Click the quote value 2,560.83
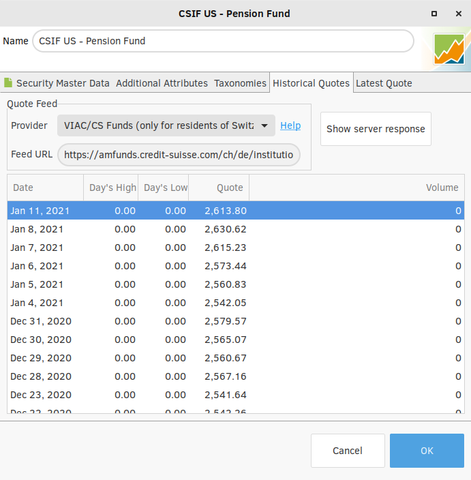 click(226, 284)
